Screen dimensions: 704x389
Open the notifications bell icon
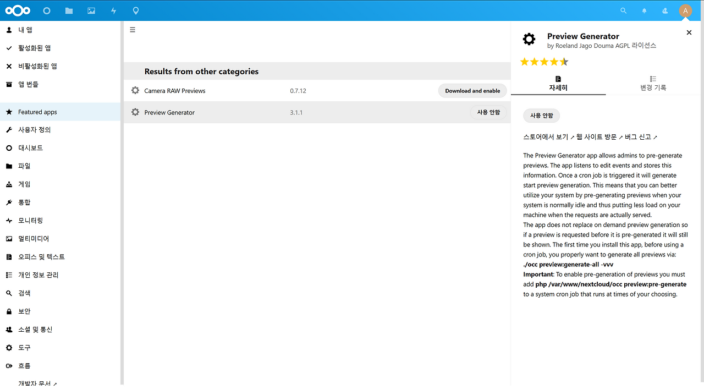click(x=644, y=10)
